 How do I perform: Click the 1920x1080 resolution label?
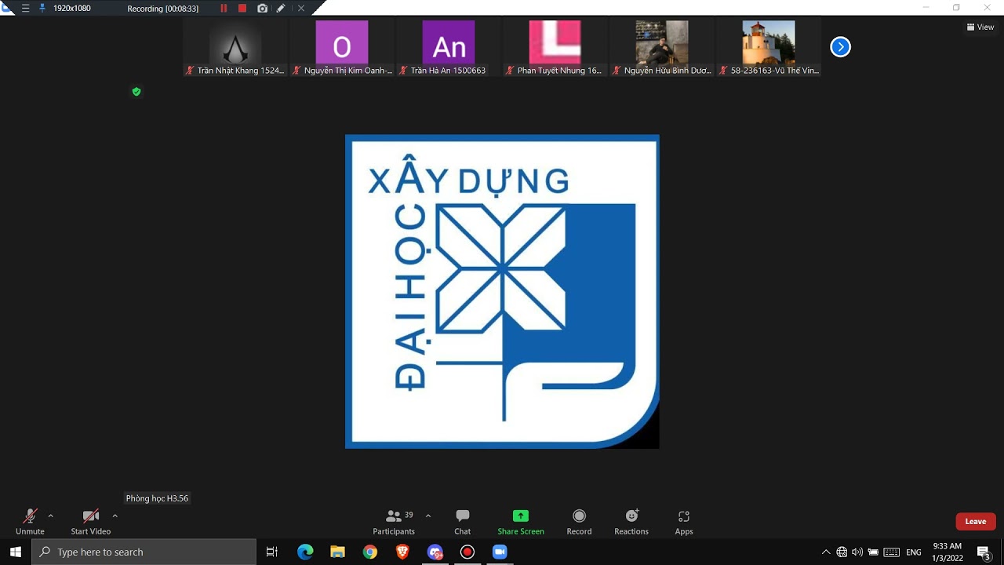pos(72,9)
